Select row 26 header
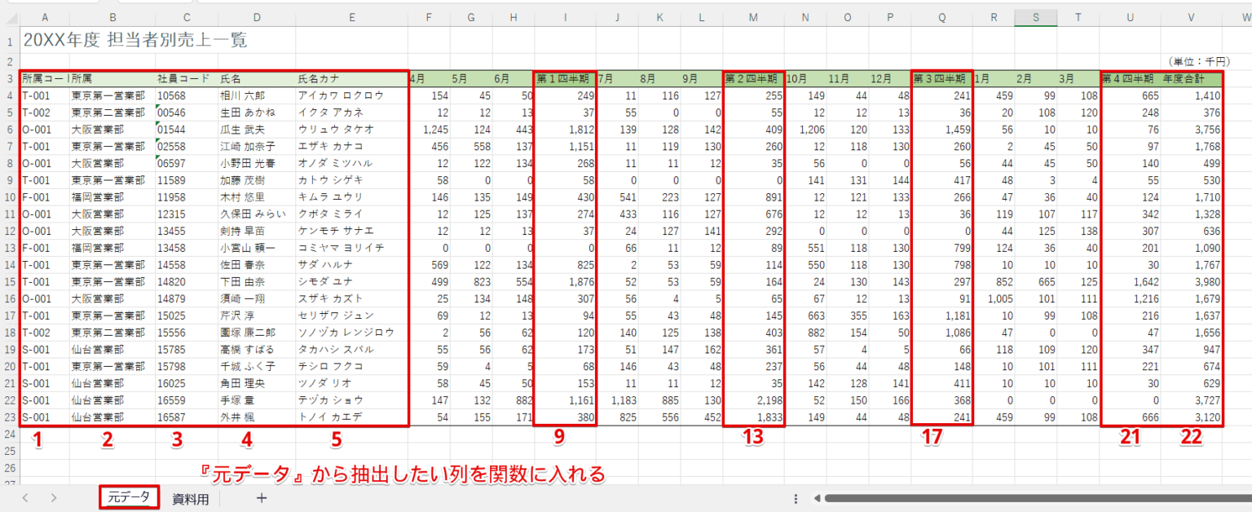1252x512 pixels. 10,468
